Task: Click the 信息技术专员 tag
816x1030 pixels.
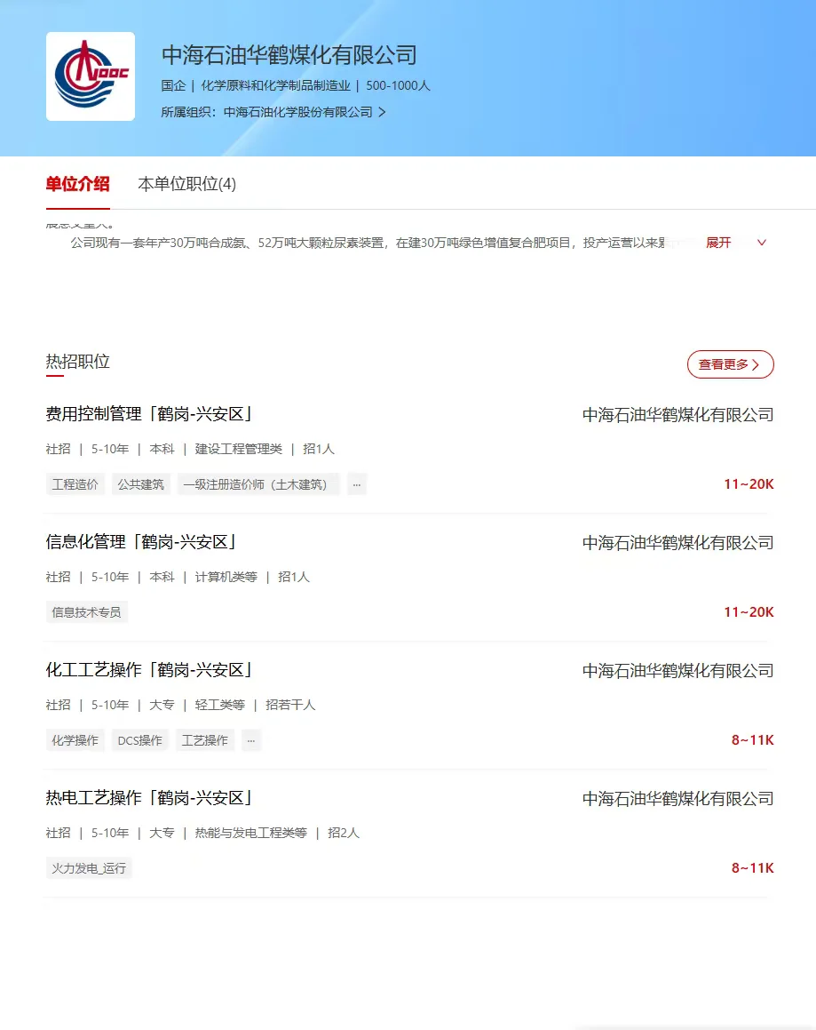Action: coord(87,612)
